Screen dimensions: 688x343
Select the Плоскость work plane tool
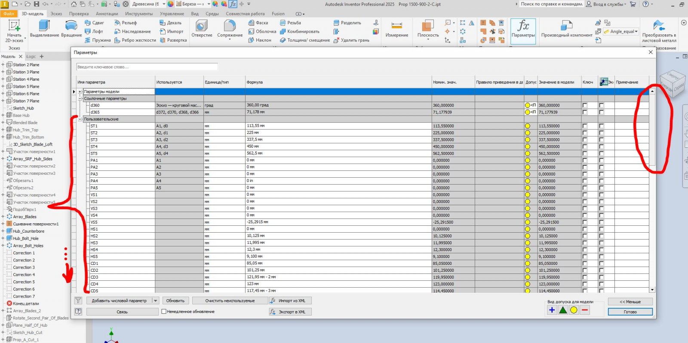coord(428,29)
